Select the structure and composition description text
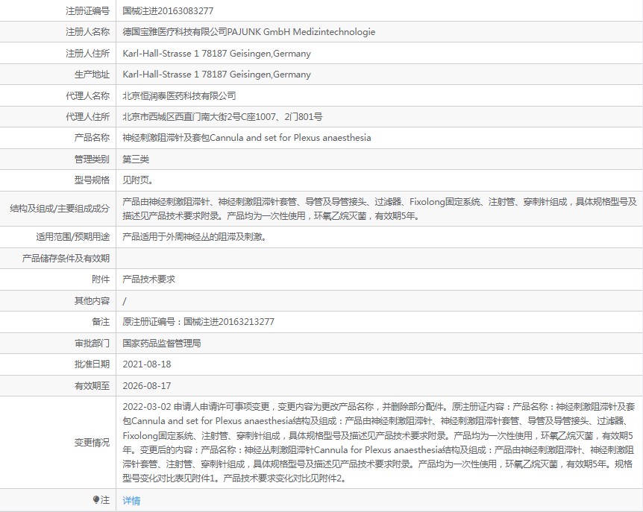Screen dimensions: 643x512 [380, 209]
